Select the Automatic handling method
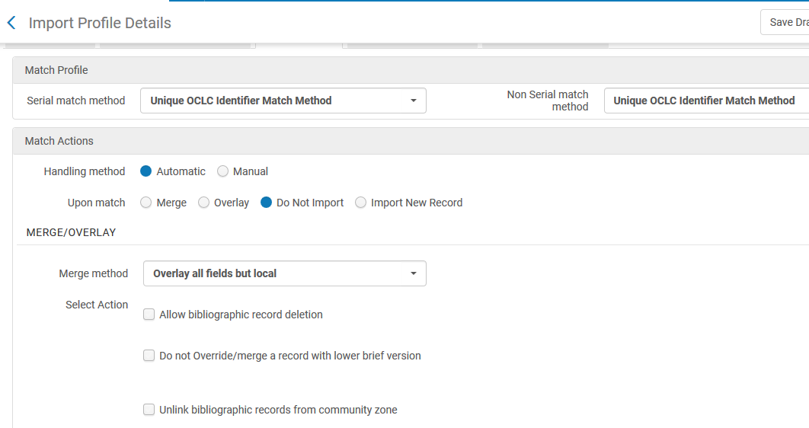The height and width of the screenshot is (428, 809). [x=146, y=171]
